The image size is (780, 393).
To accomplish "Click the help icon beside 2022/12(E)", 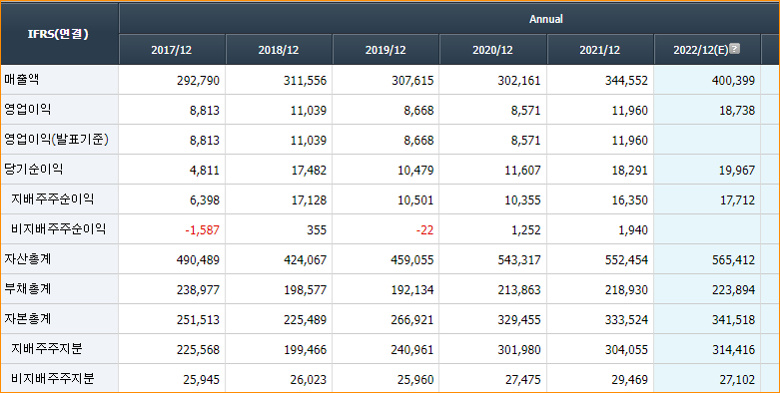I will [x=734, y=48].
